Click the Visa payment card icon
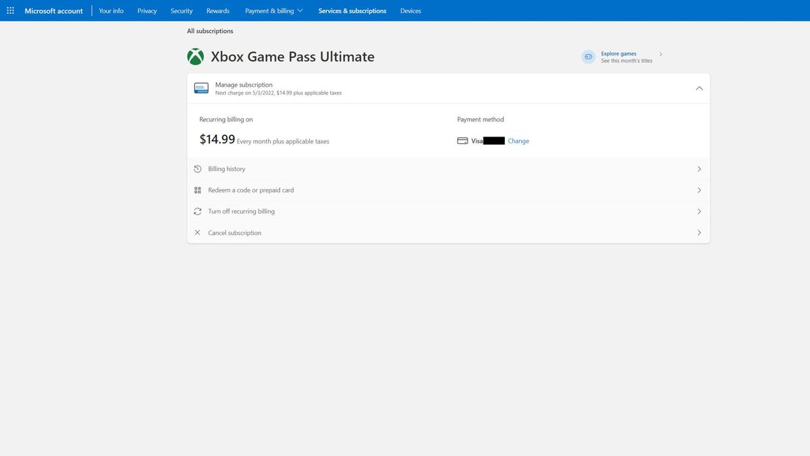Image resolution: width=810 pixels, height=456 pixels. tap(462, 140)
